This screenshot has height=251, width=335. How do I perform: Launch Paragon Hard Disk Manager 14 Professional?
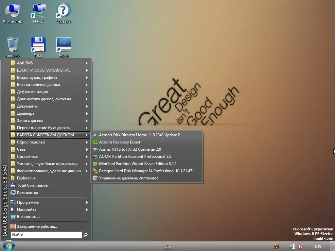(x=147, y=171)
